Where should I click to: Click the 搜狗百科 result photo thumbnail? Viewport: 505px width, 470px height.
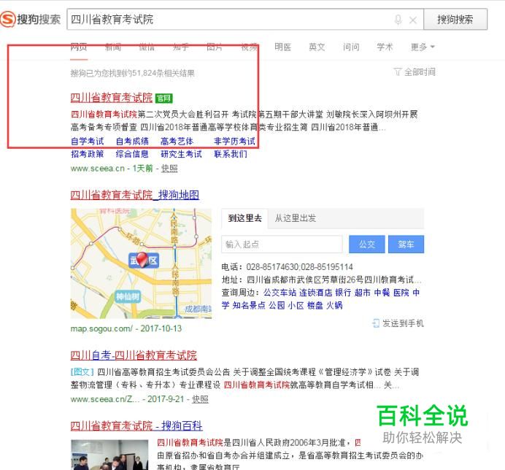coord(109,455)
